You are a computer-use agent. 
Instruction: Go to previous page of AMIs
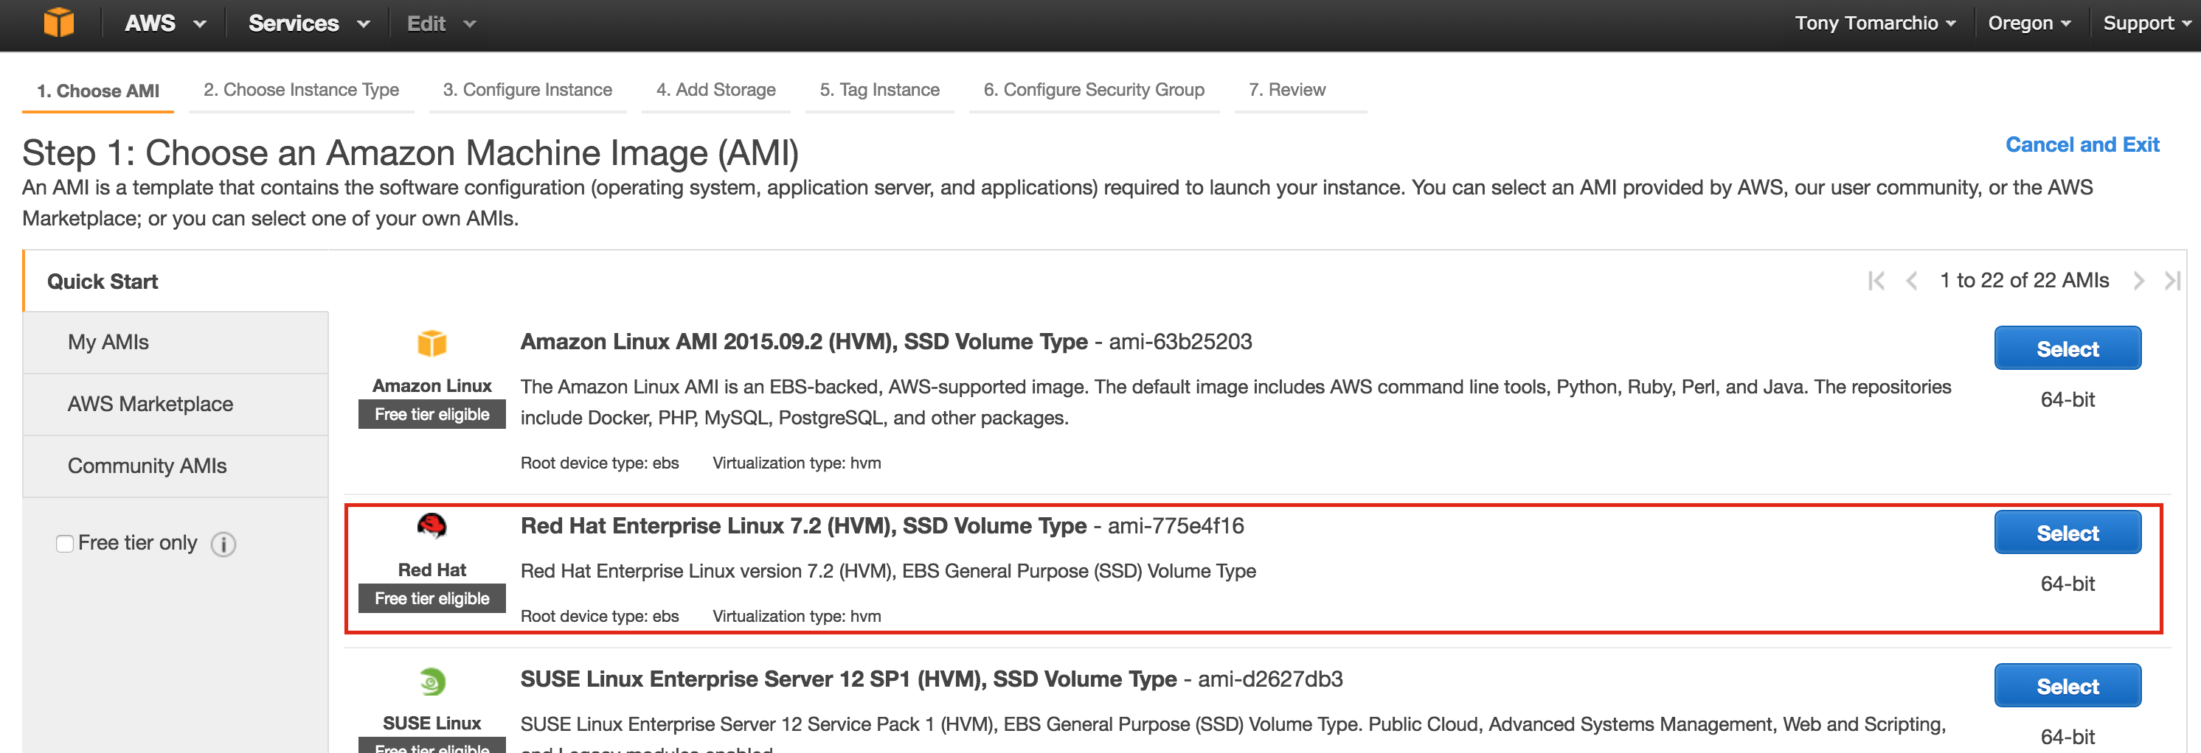click(1911, 281)
